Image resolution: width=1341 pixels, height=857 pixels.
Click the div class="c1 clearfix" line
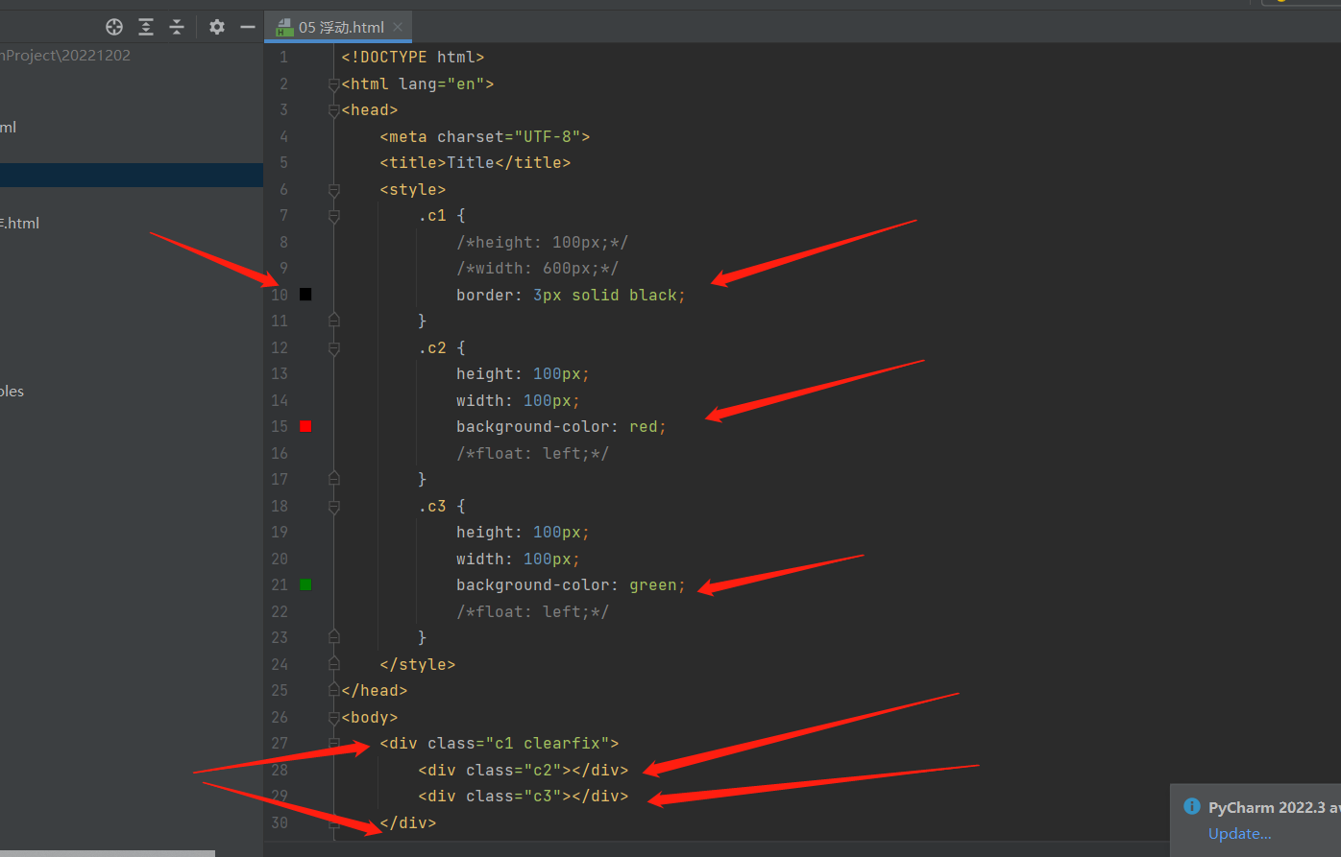500,744
